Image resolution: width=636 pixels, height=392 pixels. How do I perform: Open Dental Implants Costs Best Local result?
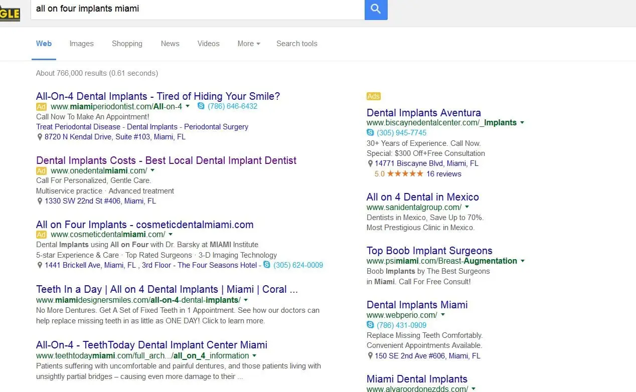166,160
